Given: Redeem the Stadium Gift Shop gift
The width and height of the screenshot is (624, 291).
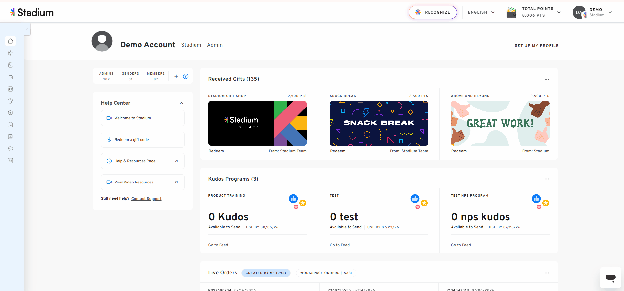Looking at the screenshot, I should (x=216, y=151).
